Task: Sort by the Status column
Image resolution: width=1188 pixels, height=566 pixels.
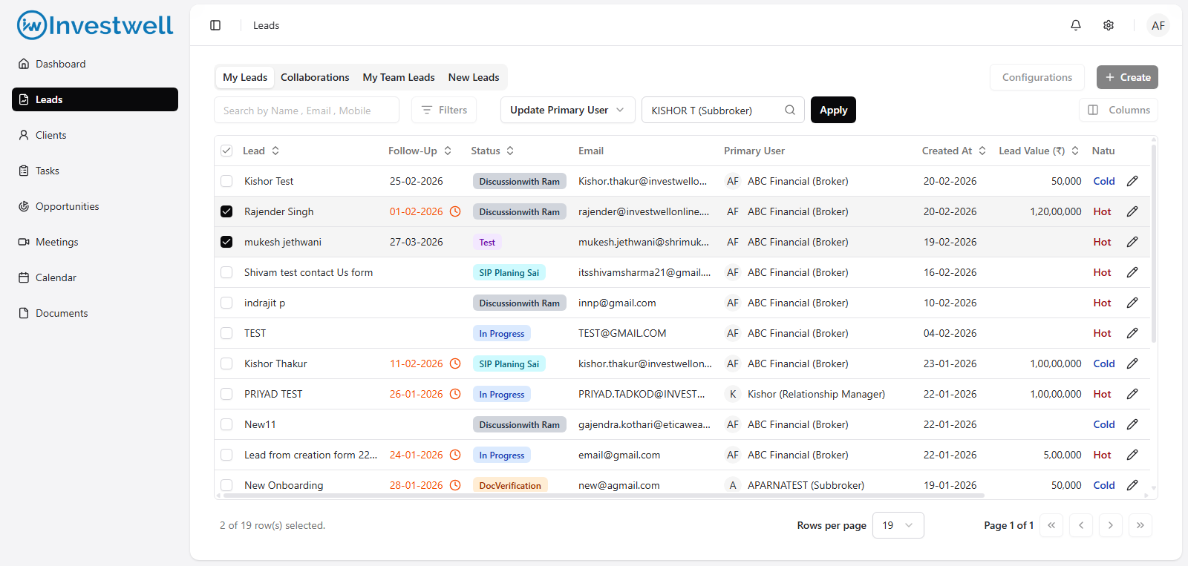Action: point(492,151)
